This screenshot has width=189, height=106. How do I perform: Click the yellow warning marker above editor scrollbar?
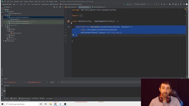click(x=185, y=9)
